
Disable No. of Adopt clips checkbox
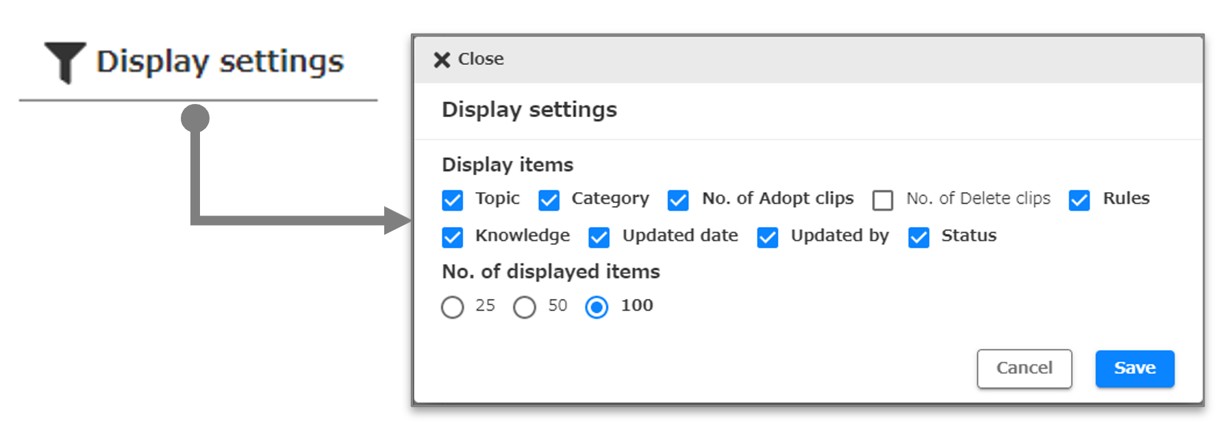(678, 200)
